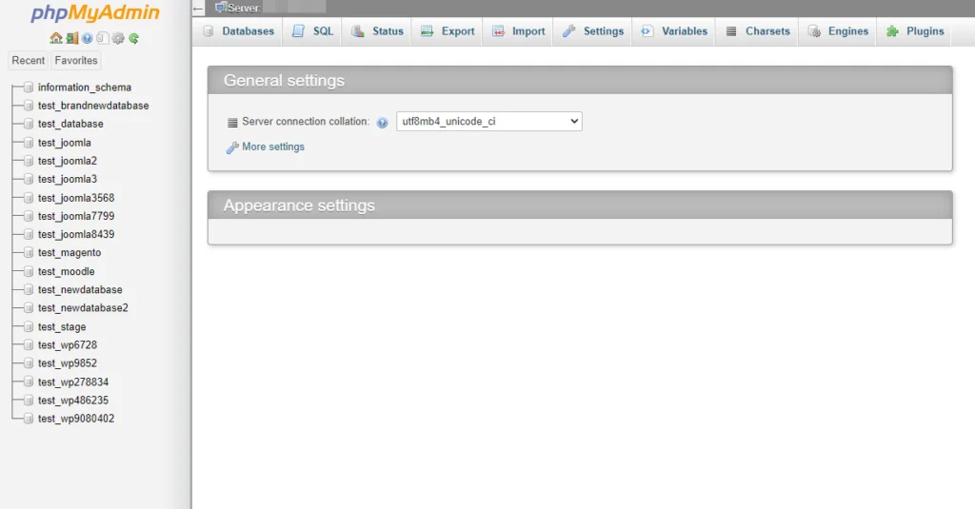This screenshot has height=509, width=975.
Task: Click the Appearance settings heading
Action: [299, 206]
